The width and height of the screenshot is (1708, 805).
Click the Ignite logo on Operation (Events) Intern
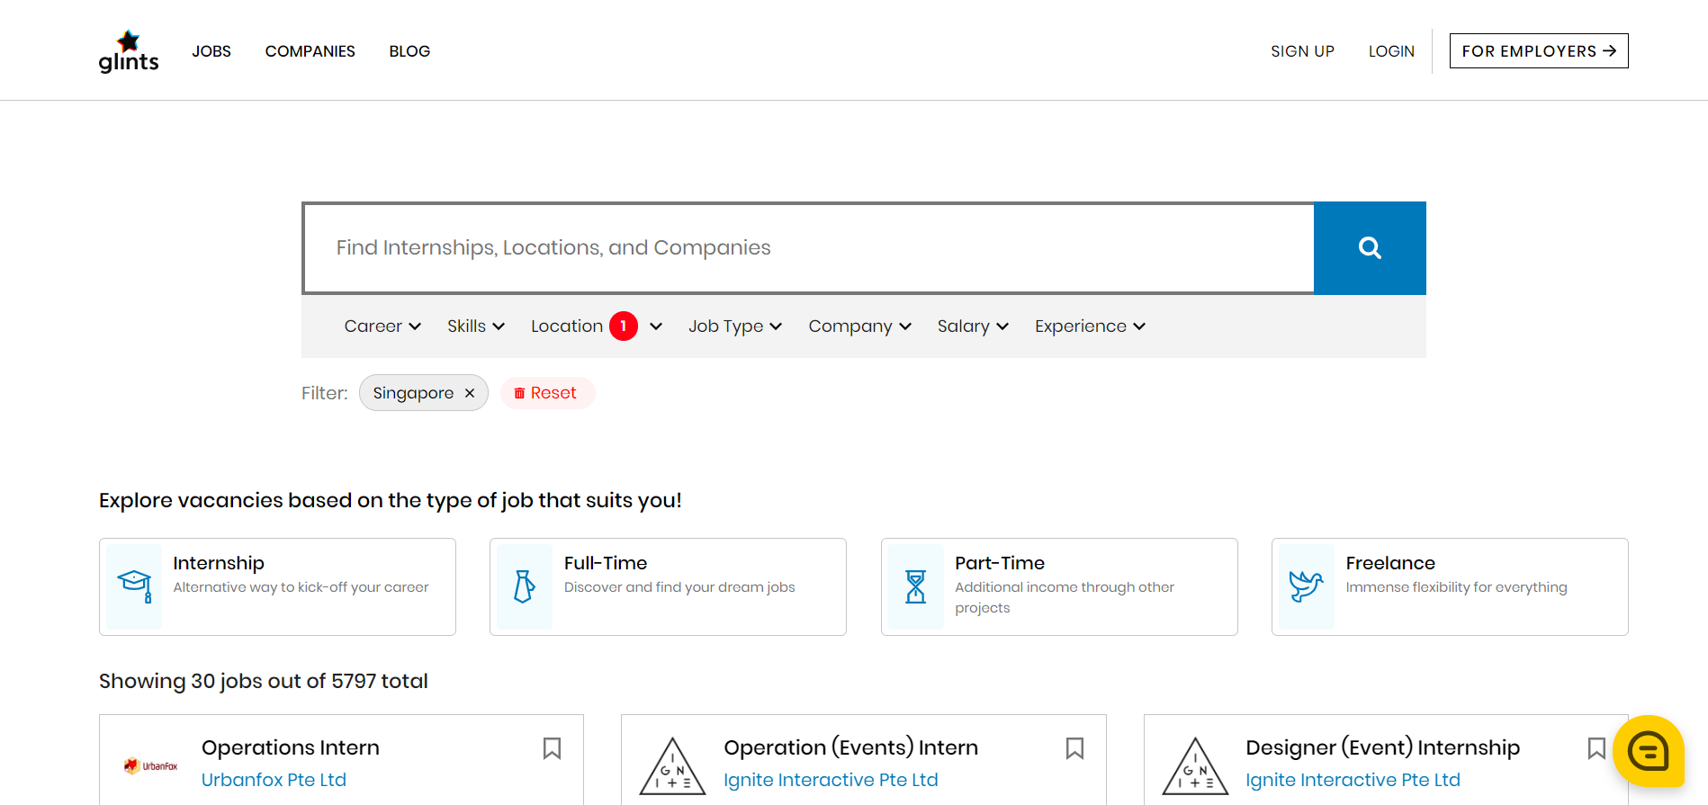tap(672, 766)
